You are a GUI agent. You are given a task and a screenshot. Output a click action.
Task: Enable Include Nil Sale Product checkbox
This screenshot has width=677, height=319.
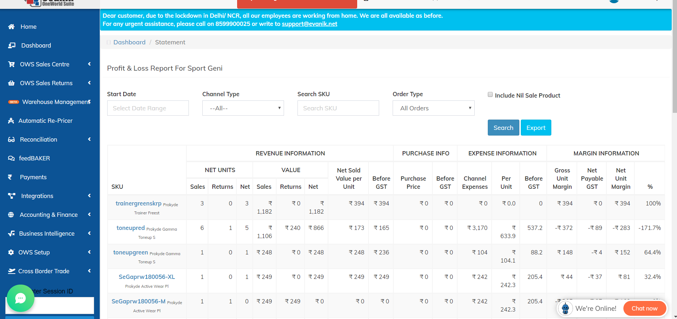(490, 94)
